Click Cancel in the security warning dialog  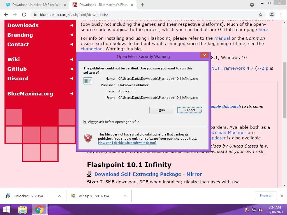190,110
